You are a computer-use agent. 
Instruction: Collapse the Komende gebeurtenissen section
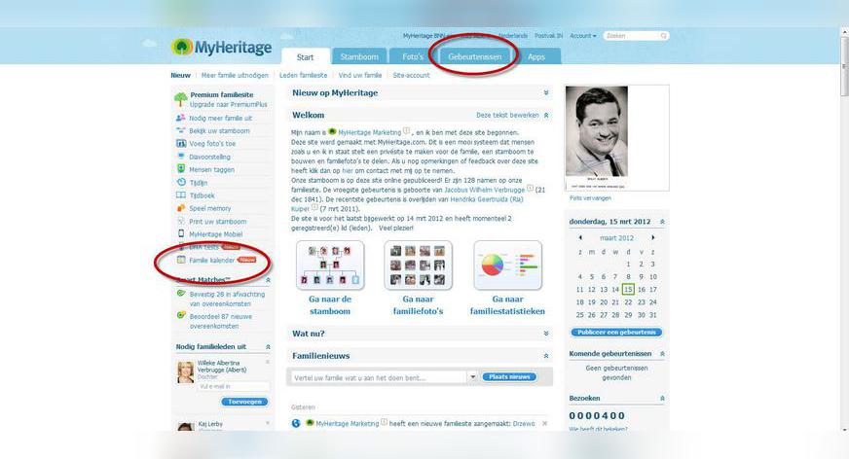[x=662, y=354]
